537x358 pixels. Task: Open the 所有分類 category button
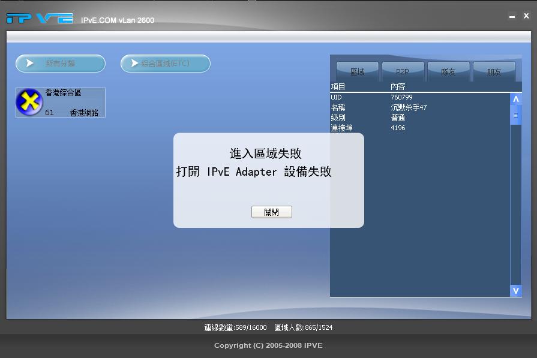[x=61, y=64]
